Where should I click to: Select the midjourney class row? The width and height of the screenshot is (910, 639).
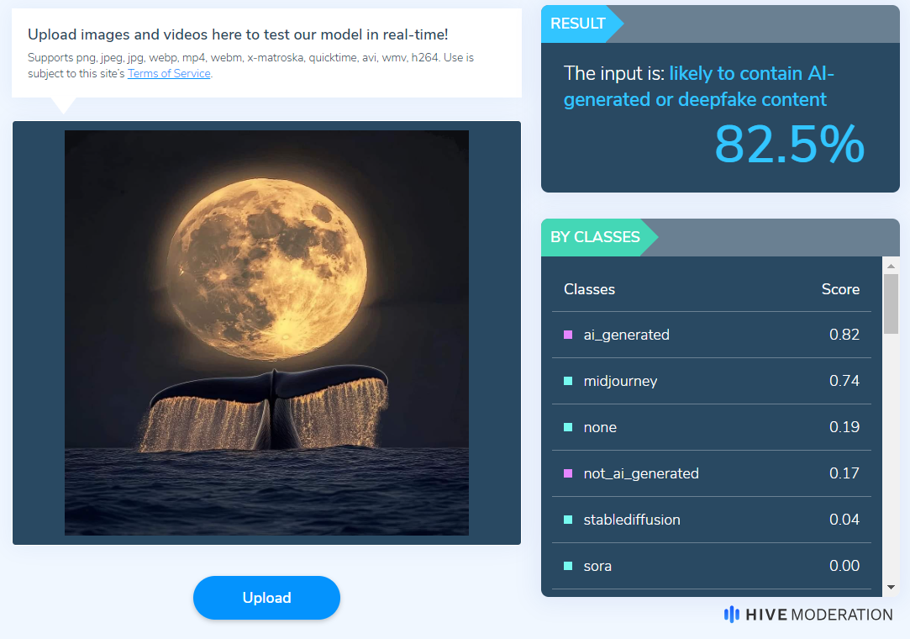pos(712,381)
